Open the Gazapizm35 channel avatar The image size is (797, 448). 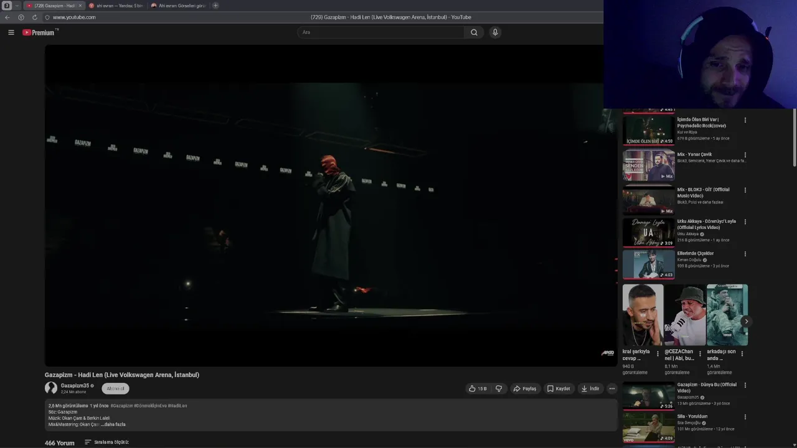tap(51, 388)
